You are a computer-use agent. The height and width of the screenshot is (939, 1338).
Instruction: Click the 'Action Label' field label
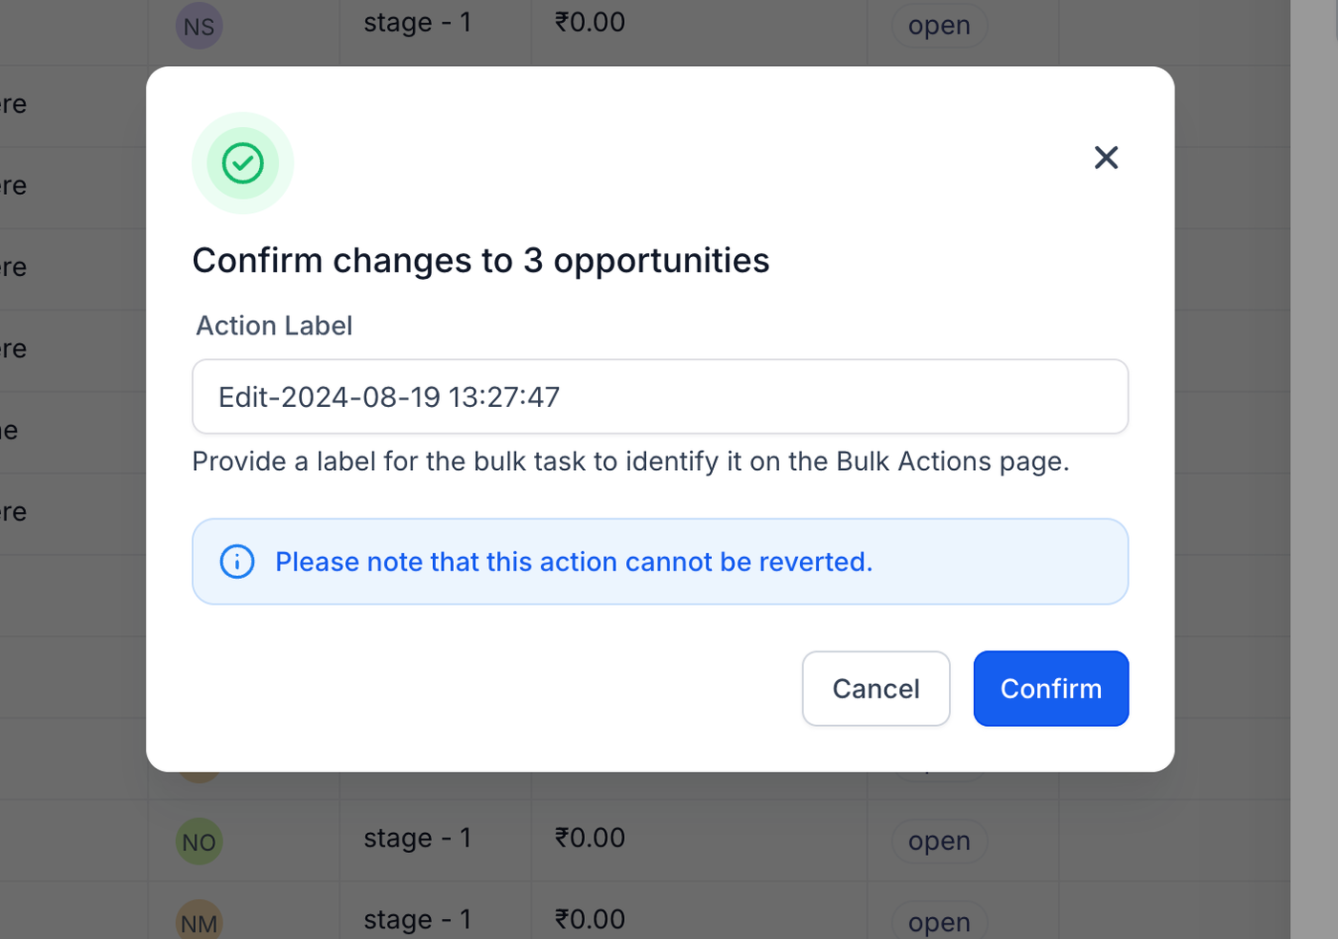click(x=274, y=326)
